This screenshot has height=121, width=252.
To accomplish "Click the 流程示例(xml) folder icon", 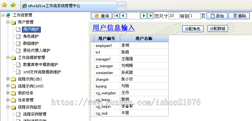I will tap(13, 86).
